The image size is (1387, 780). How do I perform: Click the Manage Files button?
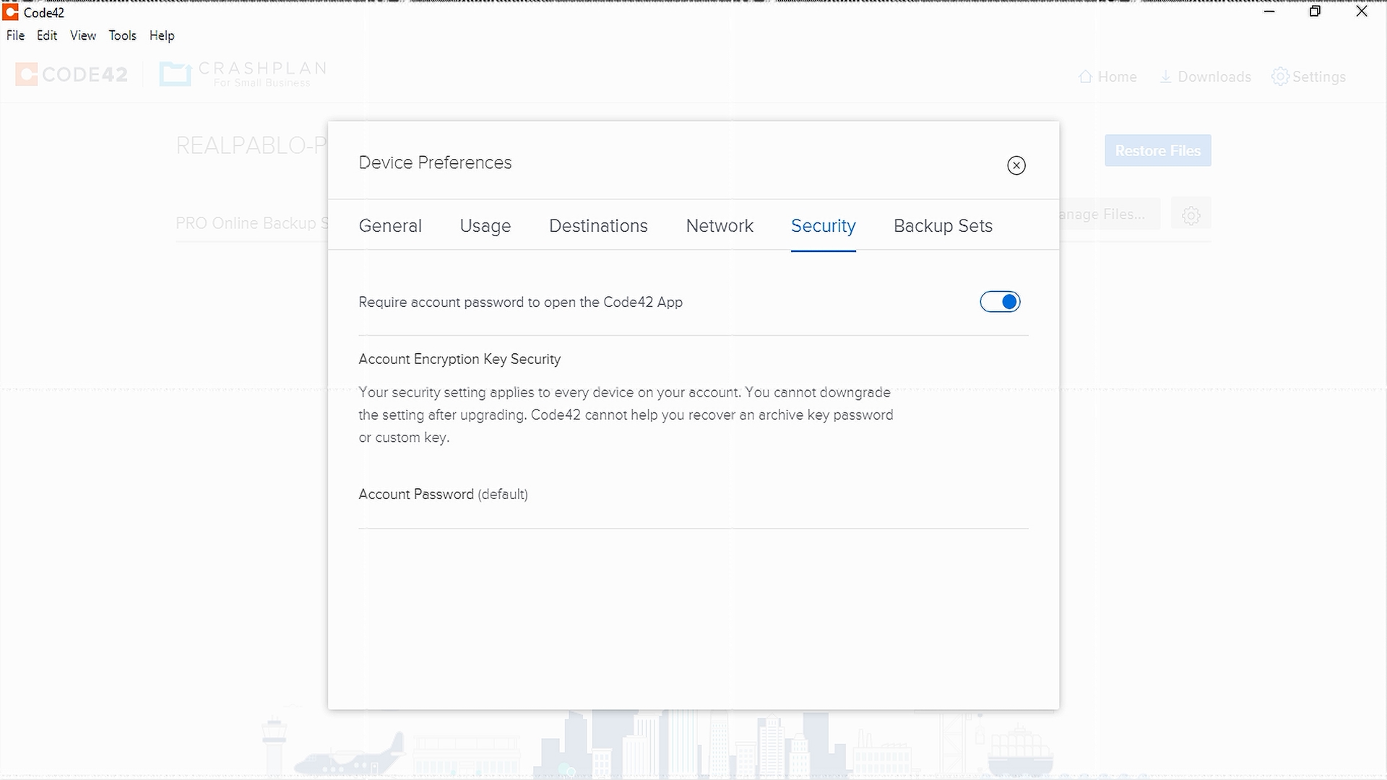pos(1110,214)
